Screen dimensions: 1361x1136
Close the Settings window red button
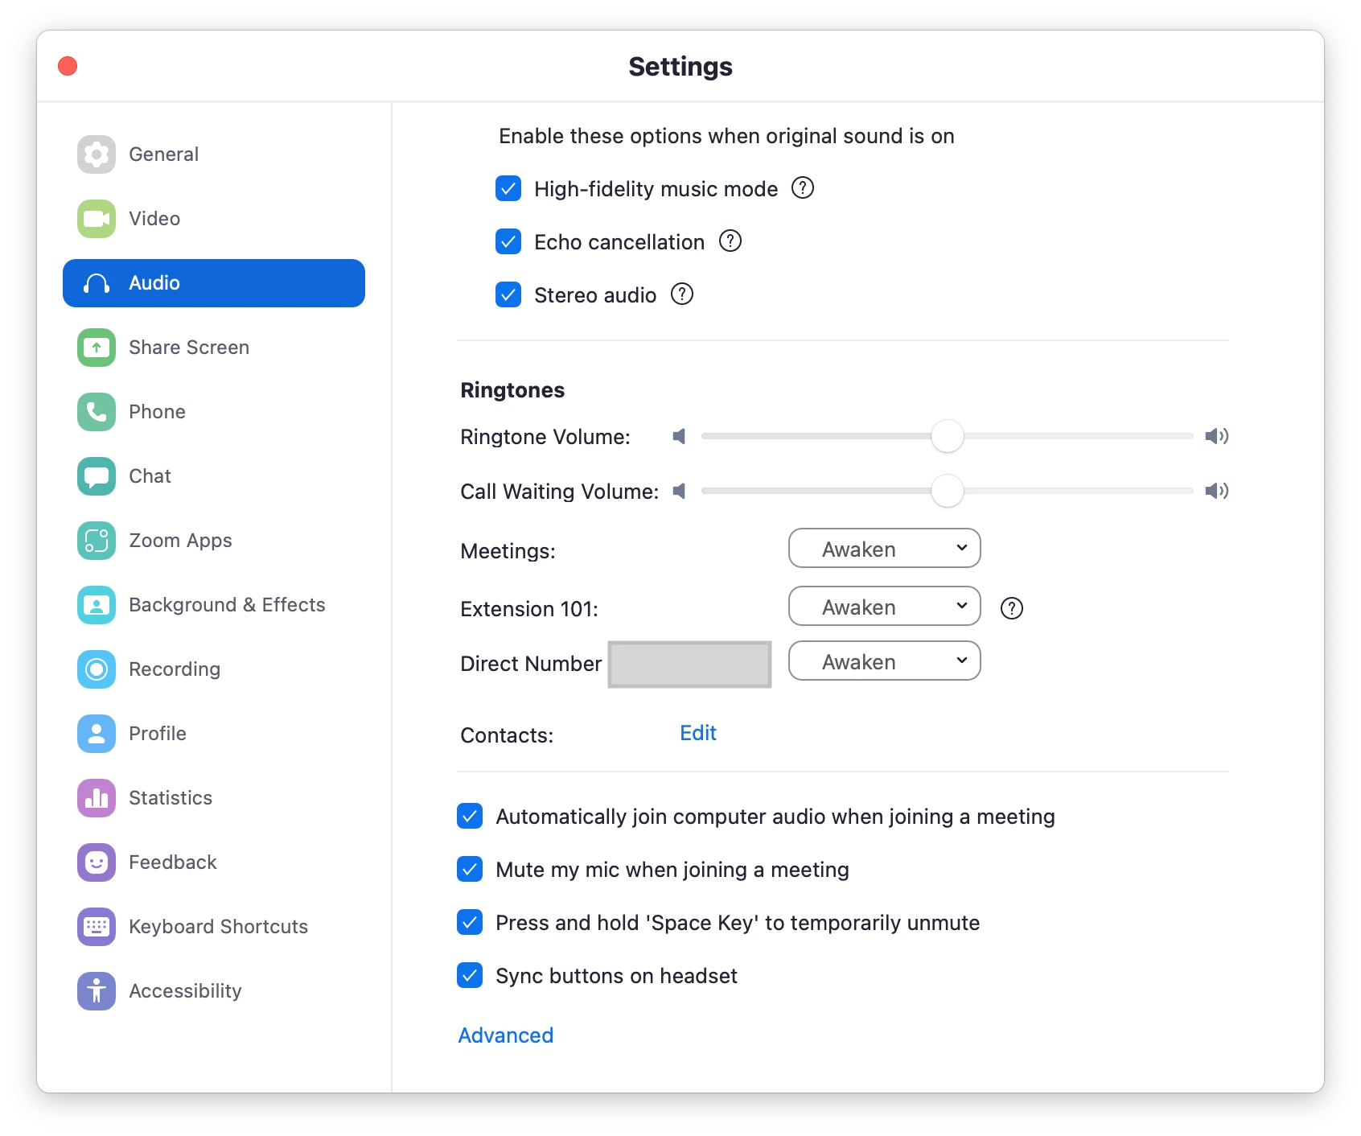pos(68,66)
